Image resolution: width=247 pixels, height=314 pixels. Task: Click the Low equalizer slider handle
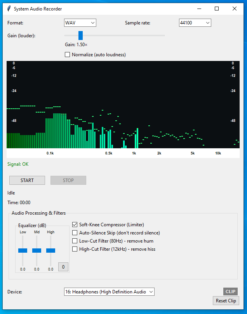pos(23,251)
